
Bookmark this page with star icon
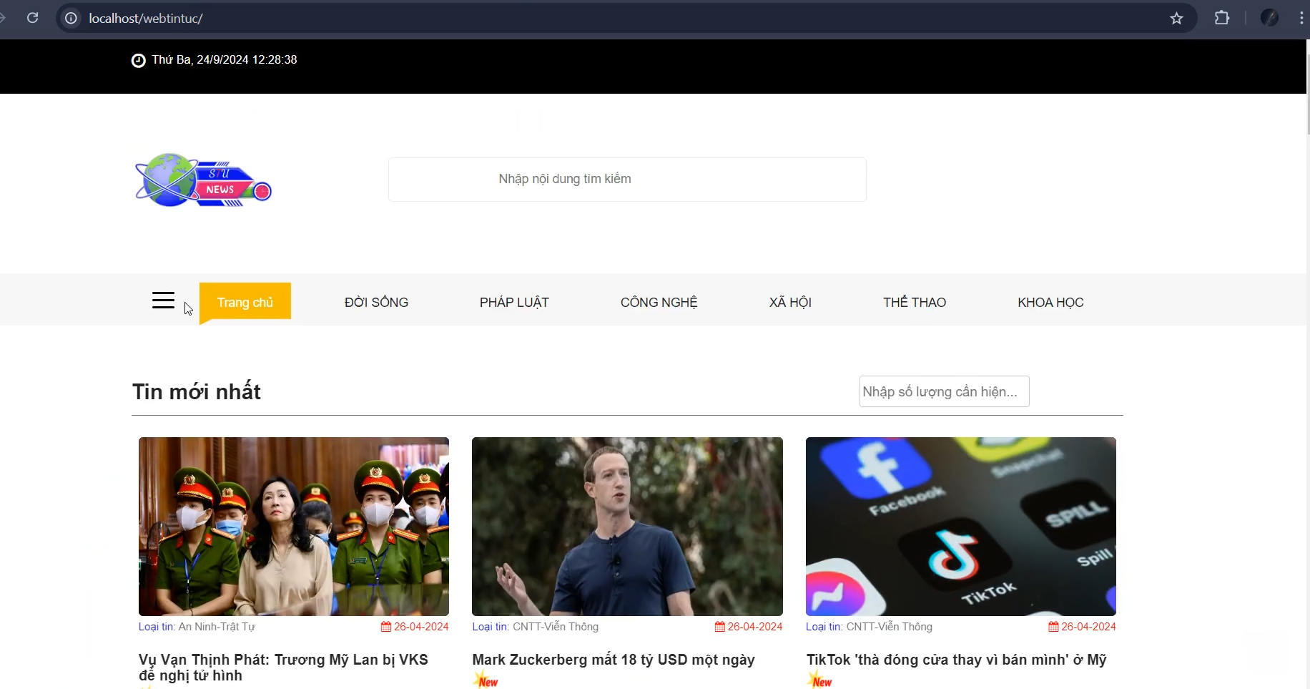point(1176,19)
